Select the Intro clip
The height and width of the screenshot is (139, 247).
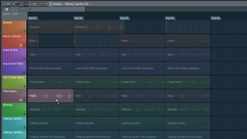coord(142,41)
